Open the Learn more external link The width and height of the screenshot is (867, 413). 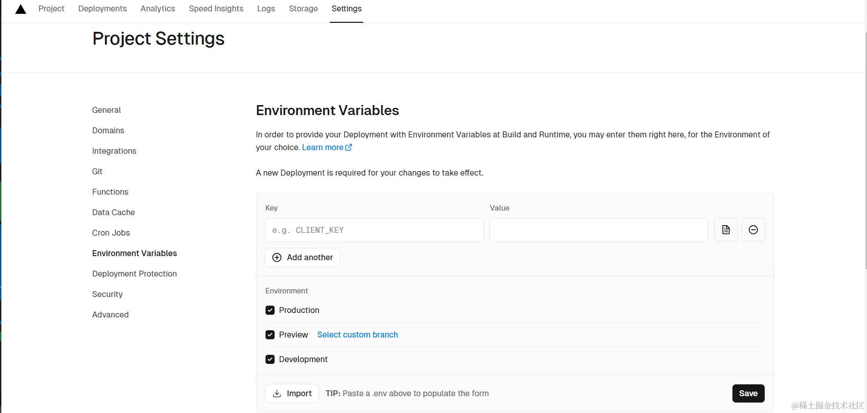[x=327, y=147]
